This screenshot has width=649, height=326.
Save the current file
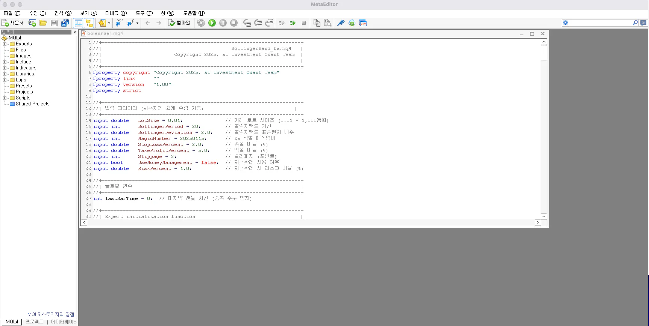pos(54,23)
